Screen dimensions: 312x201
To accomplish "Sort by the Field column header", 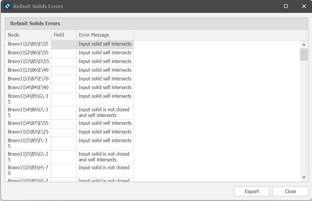I will (63, 35).
